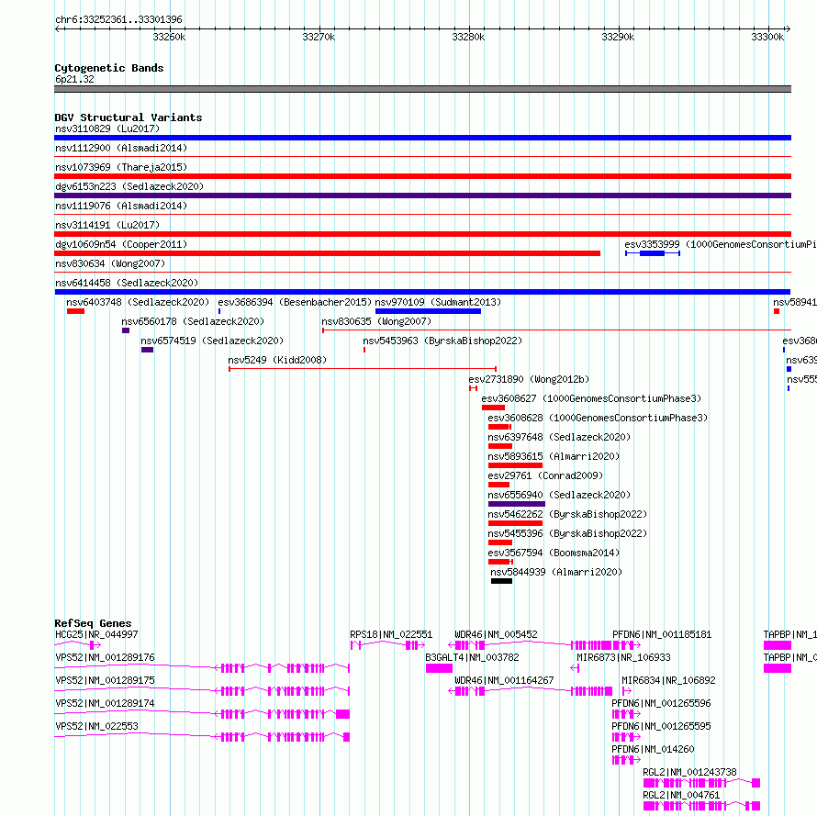Click the Cytogenetic Bands track title

pyautogui.click(x=109, y=68)
